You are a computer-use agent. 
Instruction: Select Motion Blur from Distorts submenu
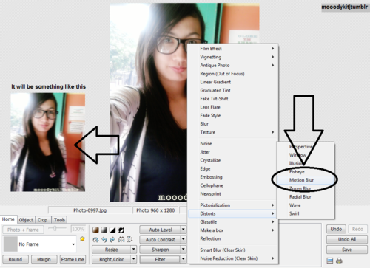click(306, 180)
